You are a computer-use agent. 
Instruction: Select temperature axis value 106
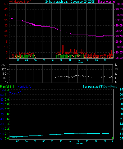(120, 94)
